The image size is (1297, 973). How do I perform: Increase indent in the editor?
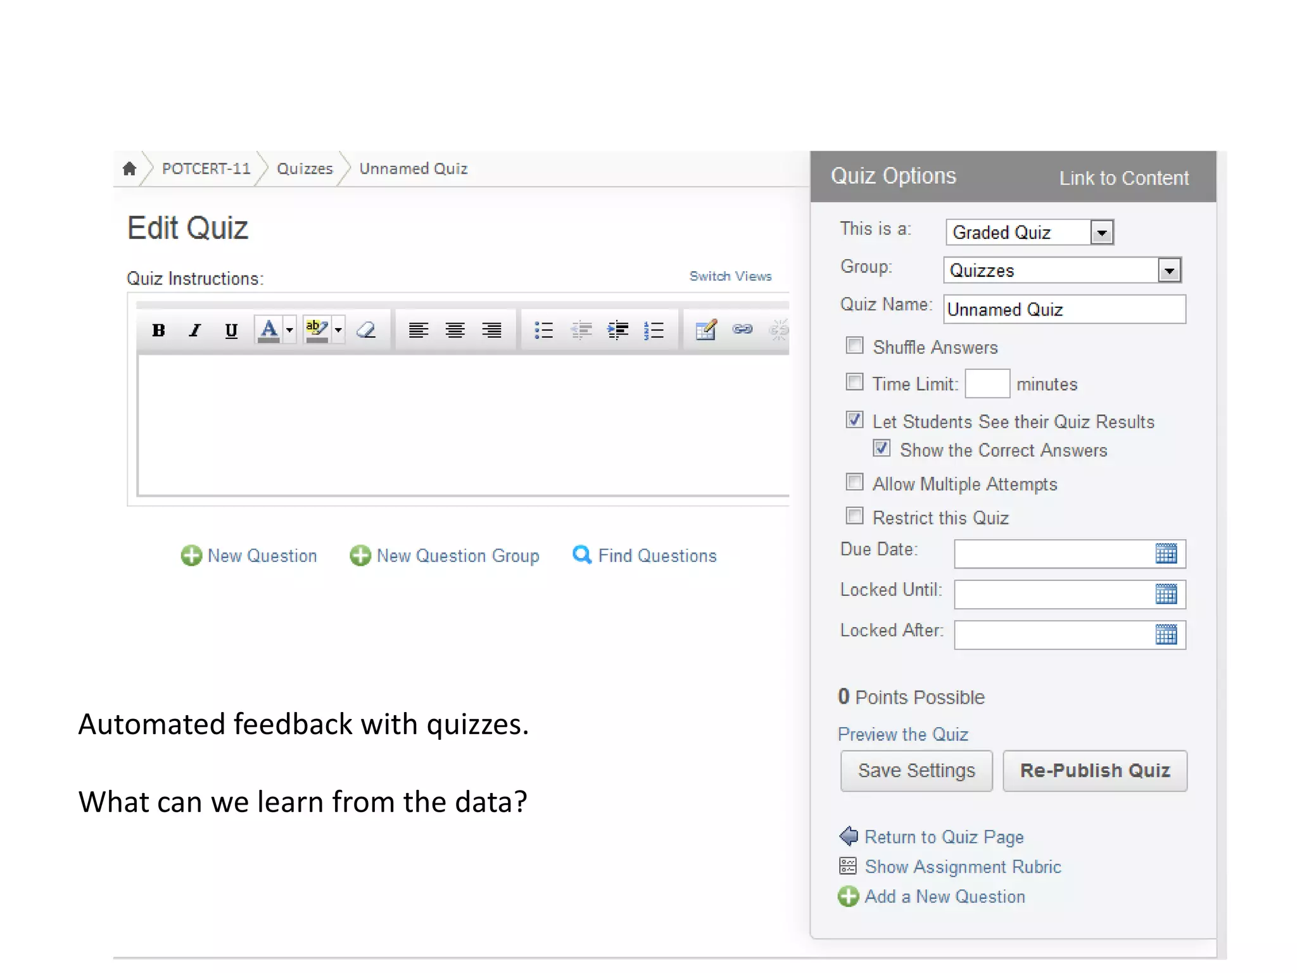(617, 330)
